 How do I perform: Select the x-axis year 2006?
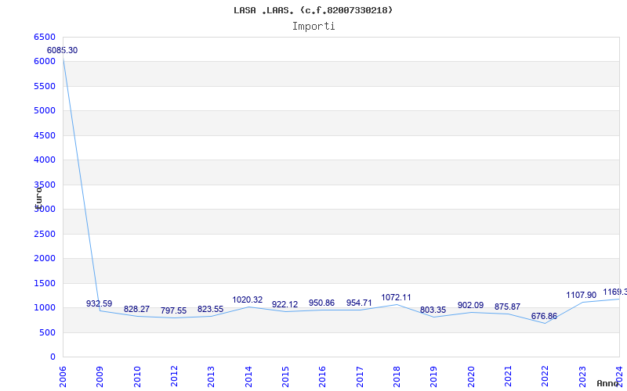point(63,377)
